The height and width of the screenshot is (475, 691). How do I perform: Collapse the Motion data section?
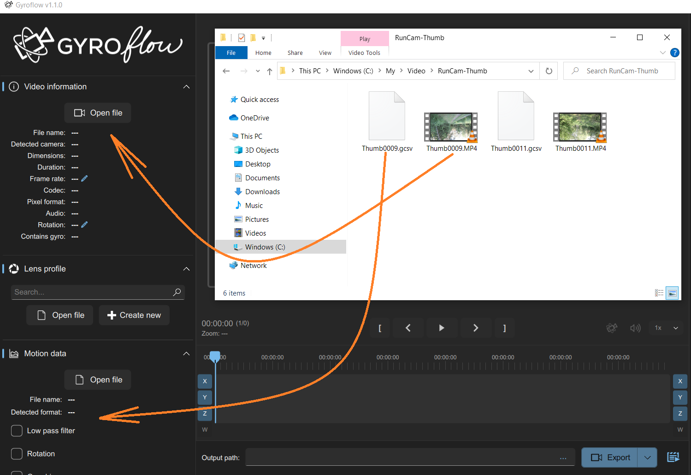click(186, 354)
